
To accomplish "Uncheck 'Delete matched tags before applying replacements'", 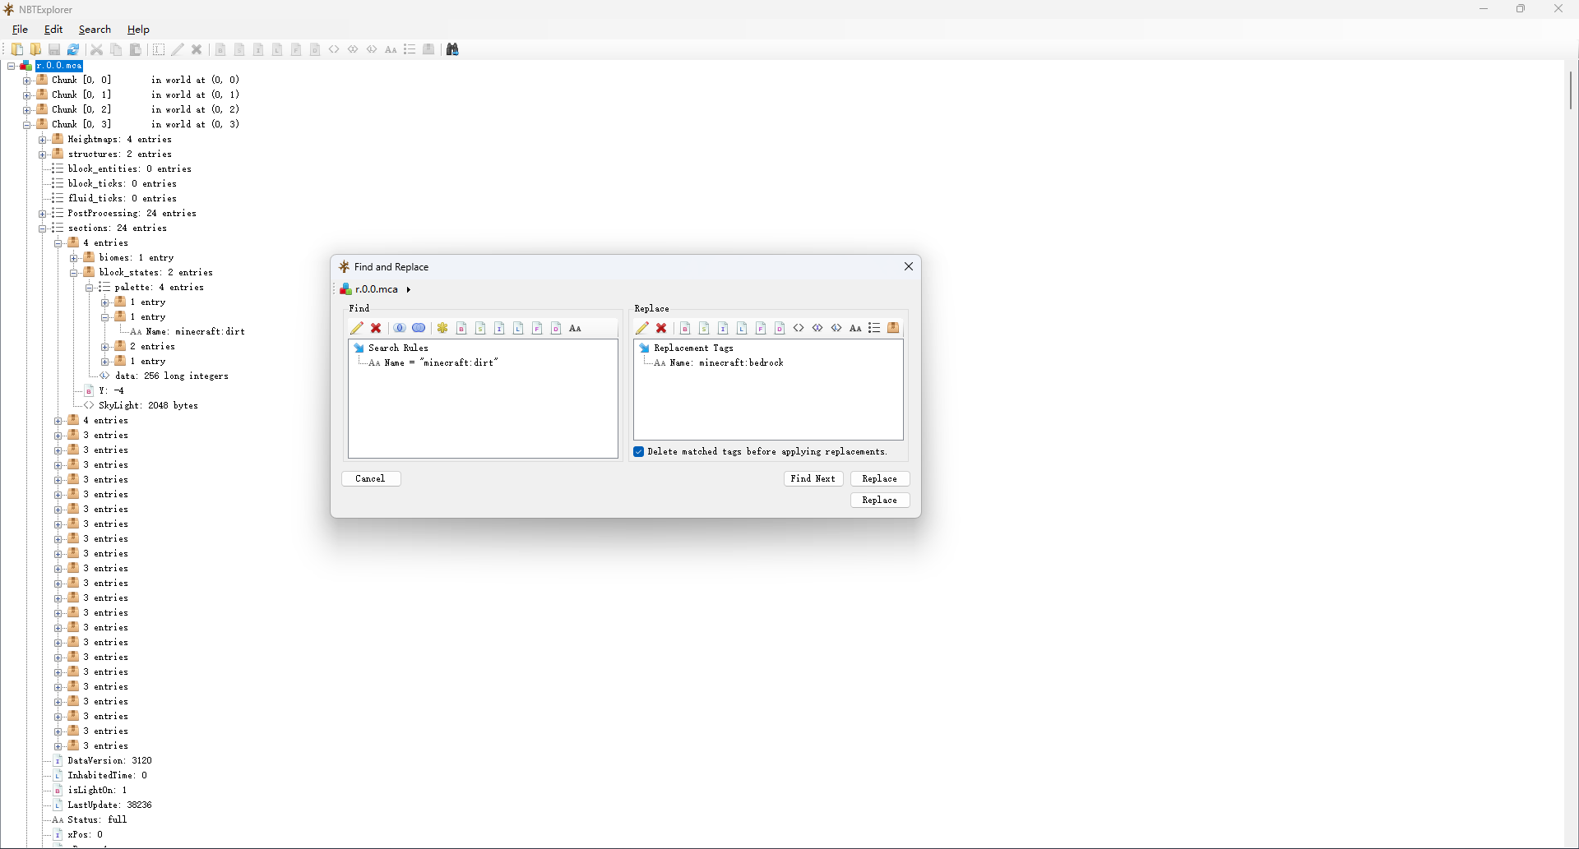I will 640,451.
